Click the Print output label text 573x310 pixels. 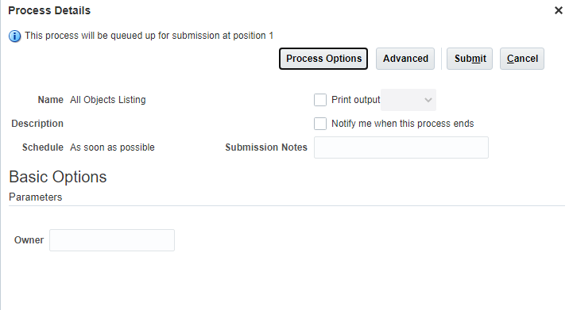point(355,100)
